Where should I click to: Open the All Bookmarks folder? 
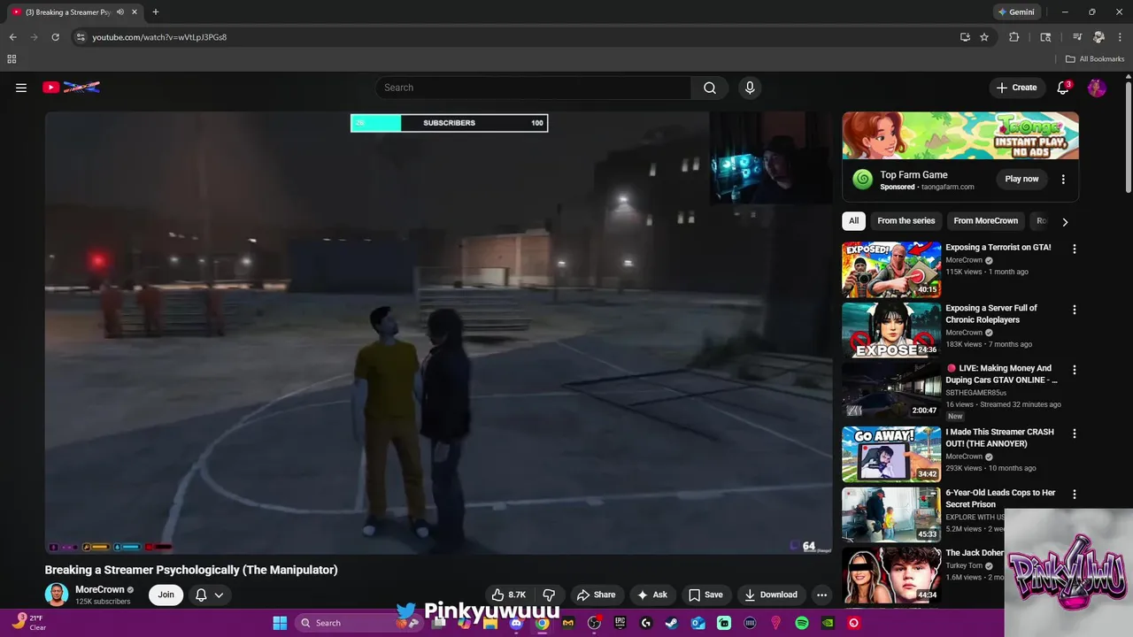pos(1095,59)
